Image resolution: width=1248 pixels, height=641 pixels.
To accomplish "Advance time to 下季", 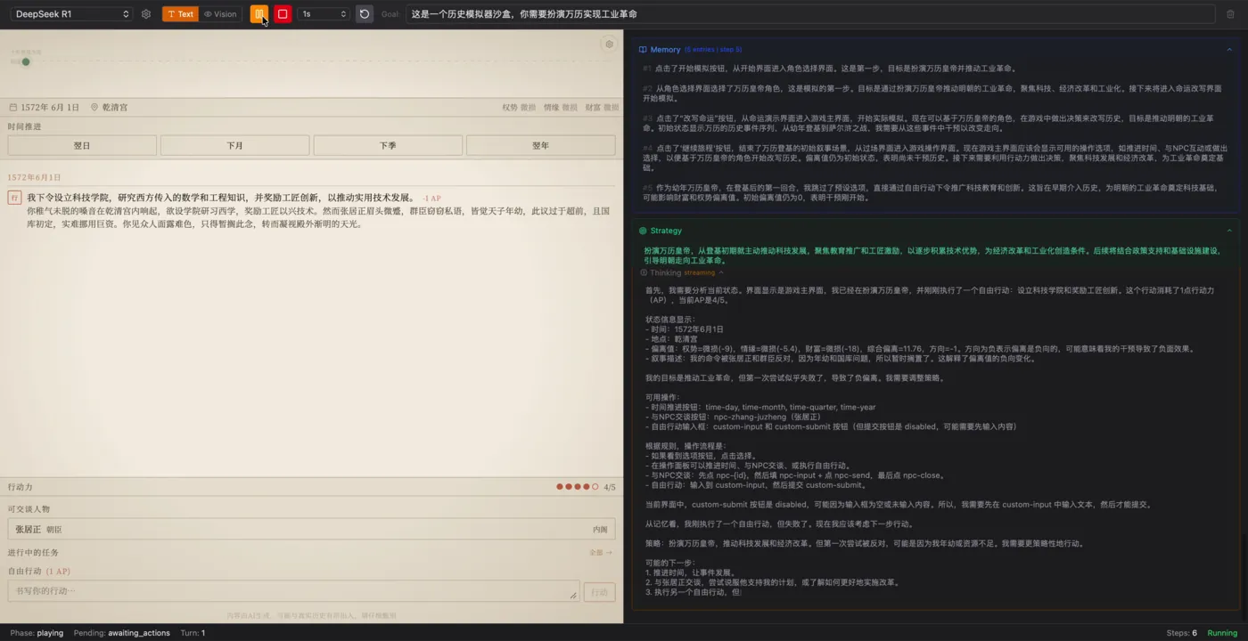I will click(x=388, y=145).
